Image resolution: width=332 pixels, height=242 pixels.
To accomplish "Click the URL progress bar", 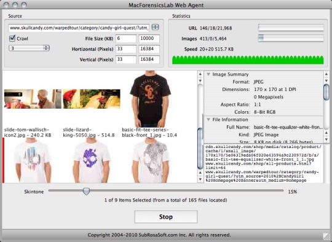I will point(291,28).
